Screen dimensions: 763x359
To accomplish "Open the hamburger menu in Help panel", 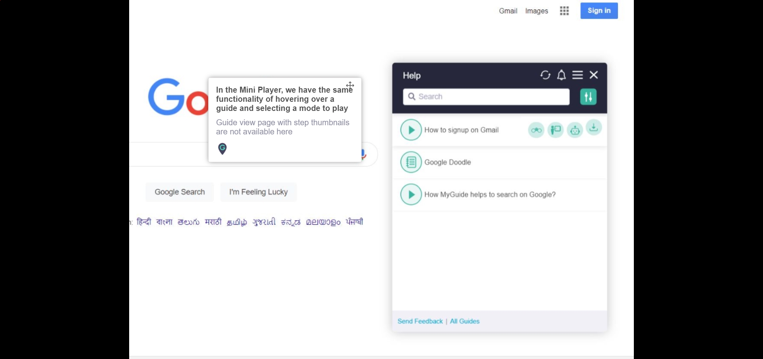I will point(578,75).
